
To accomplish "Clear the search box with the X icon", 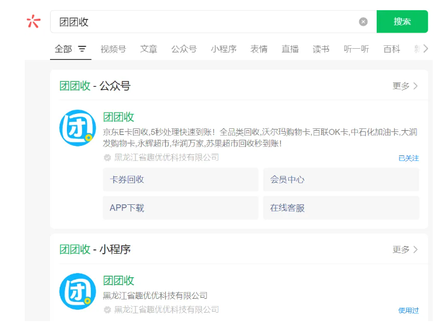I will coord(363,22).
